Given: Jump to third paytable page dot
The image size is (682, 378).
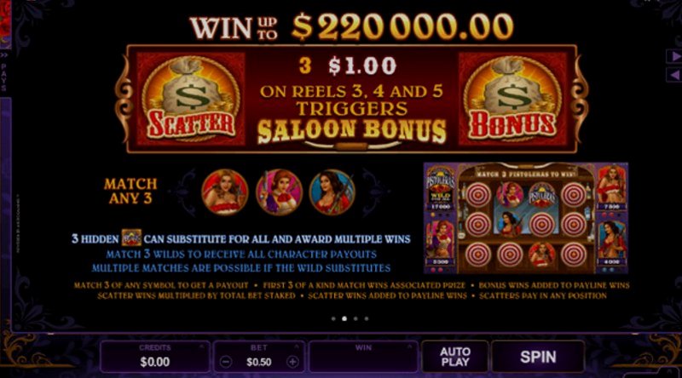Looking at the screenshot, I should [x=355, y=318].
